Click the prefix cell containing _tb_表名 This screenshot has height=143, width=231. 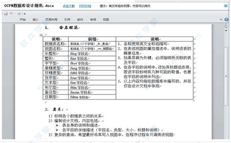click(92, 44)
